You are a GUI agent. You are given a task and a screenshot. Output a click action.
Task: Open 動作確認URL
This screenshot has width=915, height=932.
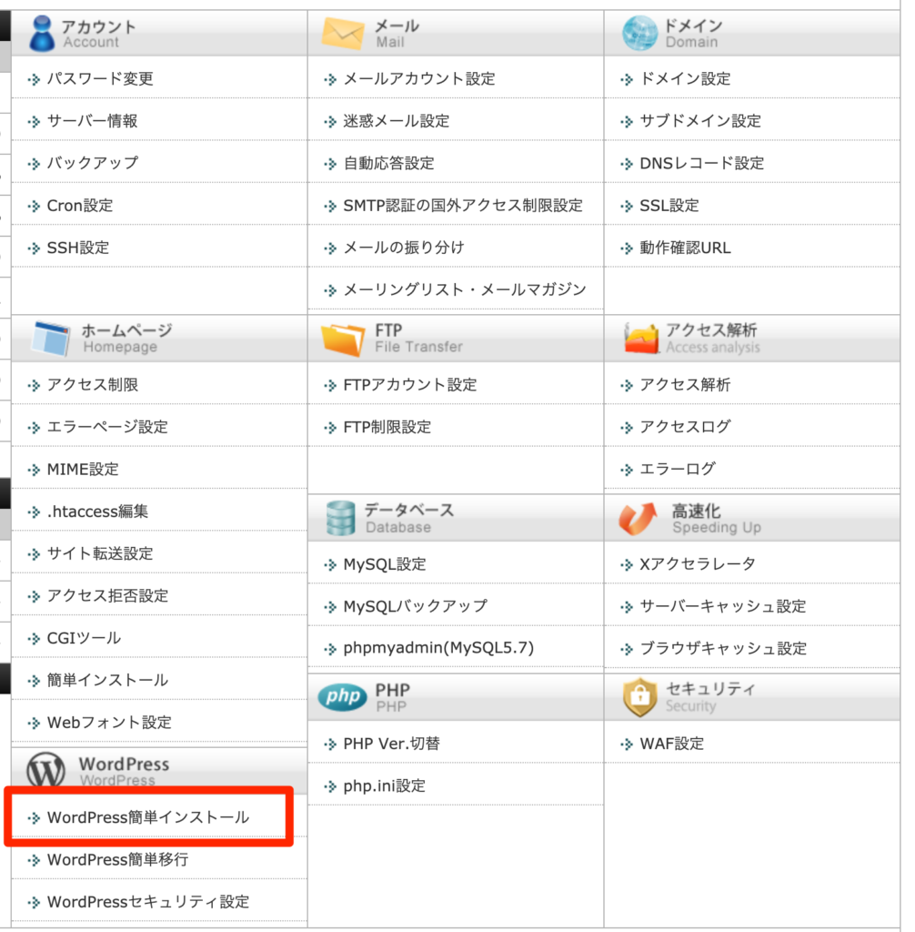(685, 248)
